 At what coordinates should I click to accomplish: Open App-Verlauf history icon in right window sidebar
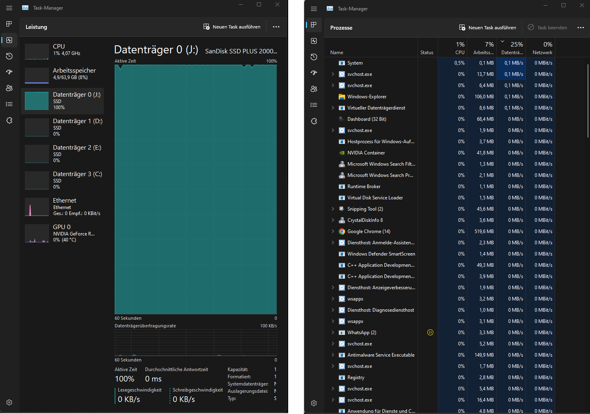314,57
